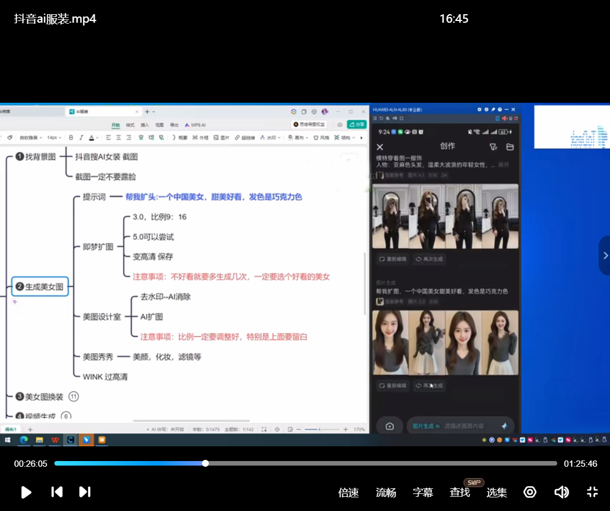This screenshot has width=610, height=511.
Task: Click 再次生成 under the selfie images
Action: pyautogui.click(x=430, y=259)
